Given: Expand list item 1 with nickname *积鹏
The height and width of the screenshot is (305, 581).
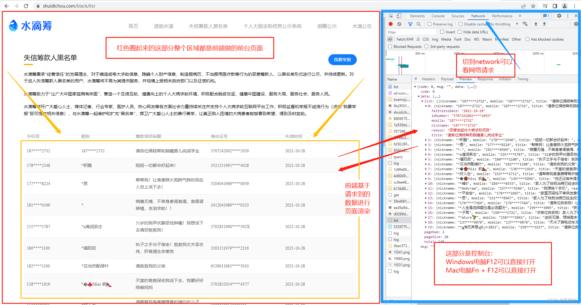Looking at the screenshot, I should (x=426, y=140).
